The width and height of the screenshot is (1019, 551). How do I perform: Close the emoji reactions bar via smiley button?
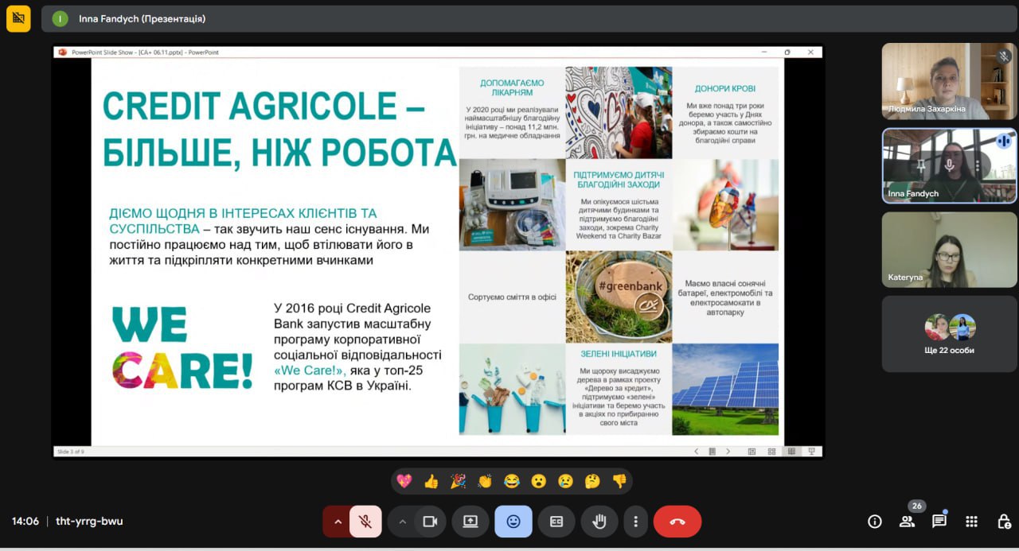tap(513, 522)
